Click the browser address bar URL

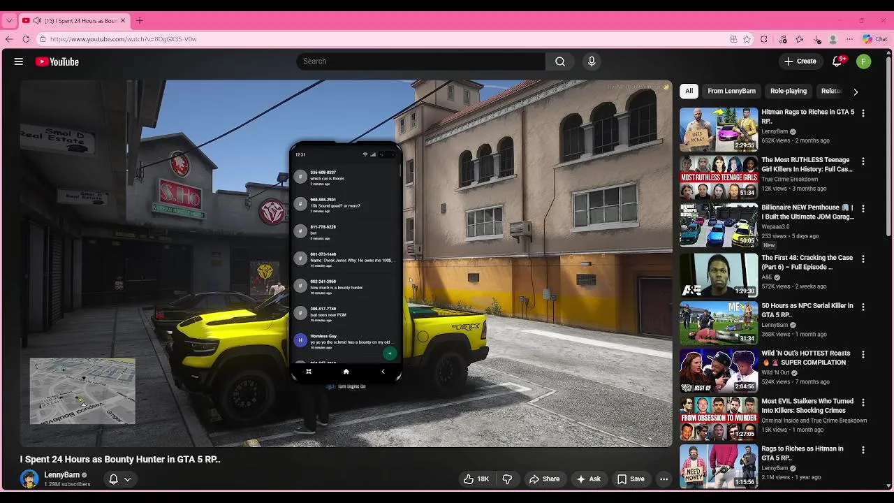pyautogui.click(x=124, y=39)
